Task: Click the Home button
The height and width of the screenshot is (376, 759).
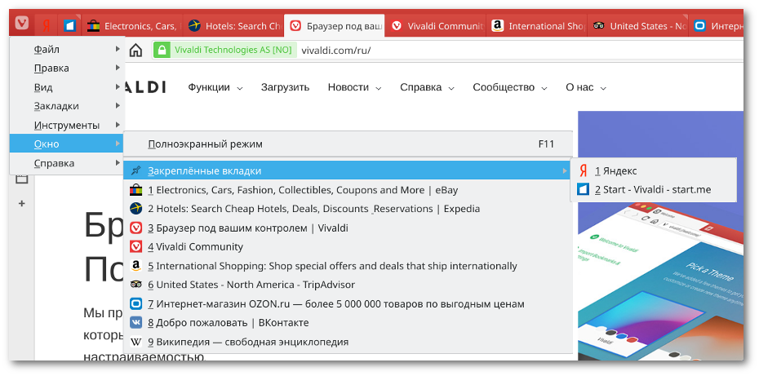Action: (136, 50)
